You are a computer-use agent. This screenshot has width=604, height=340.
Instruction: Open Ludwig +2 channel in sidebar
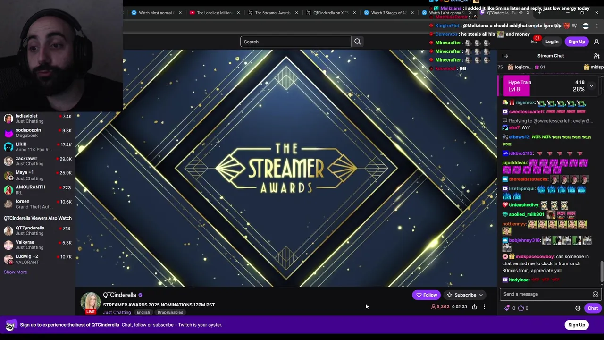coord(38,259)
